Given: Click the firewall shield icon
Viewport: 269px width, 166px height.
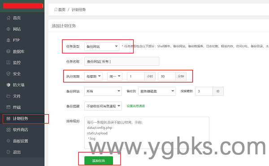Looking at the screenshot, I should [8, 85].
